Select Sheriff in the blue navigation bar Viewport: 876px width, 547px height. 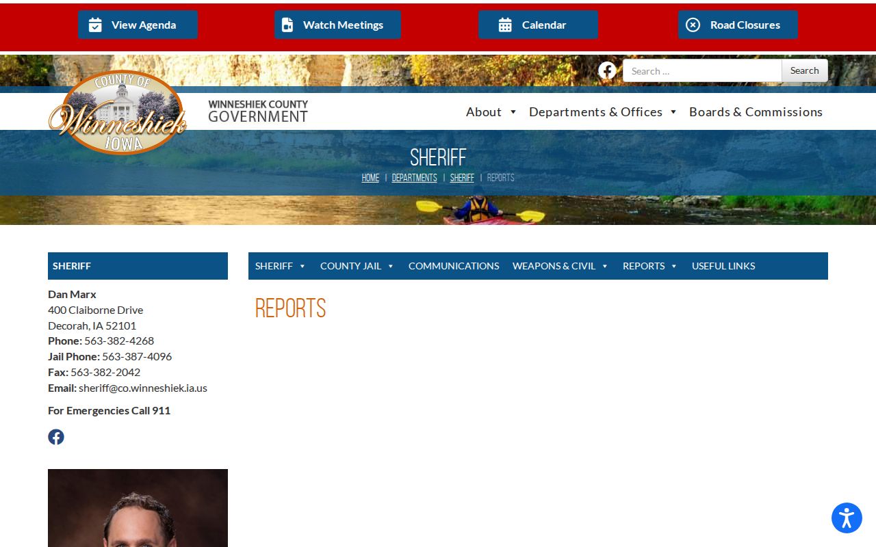coord(274,266)
